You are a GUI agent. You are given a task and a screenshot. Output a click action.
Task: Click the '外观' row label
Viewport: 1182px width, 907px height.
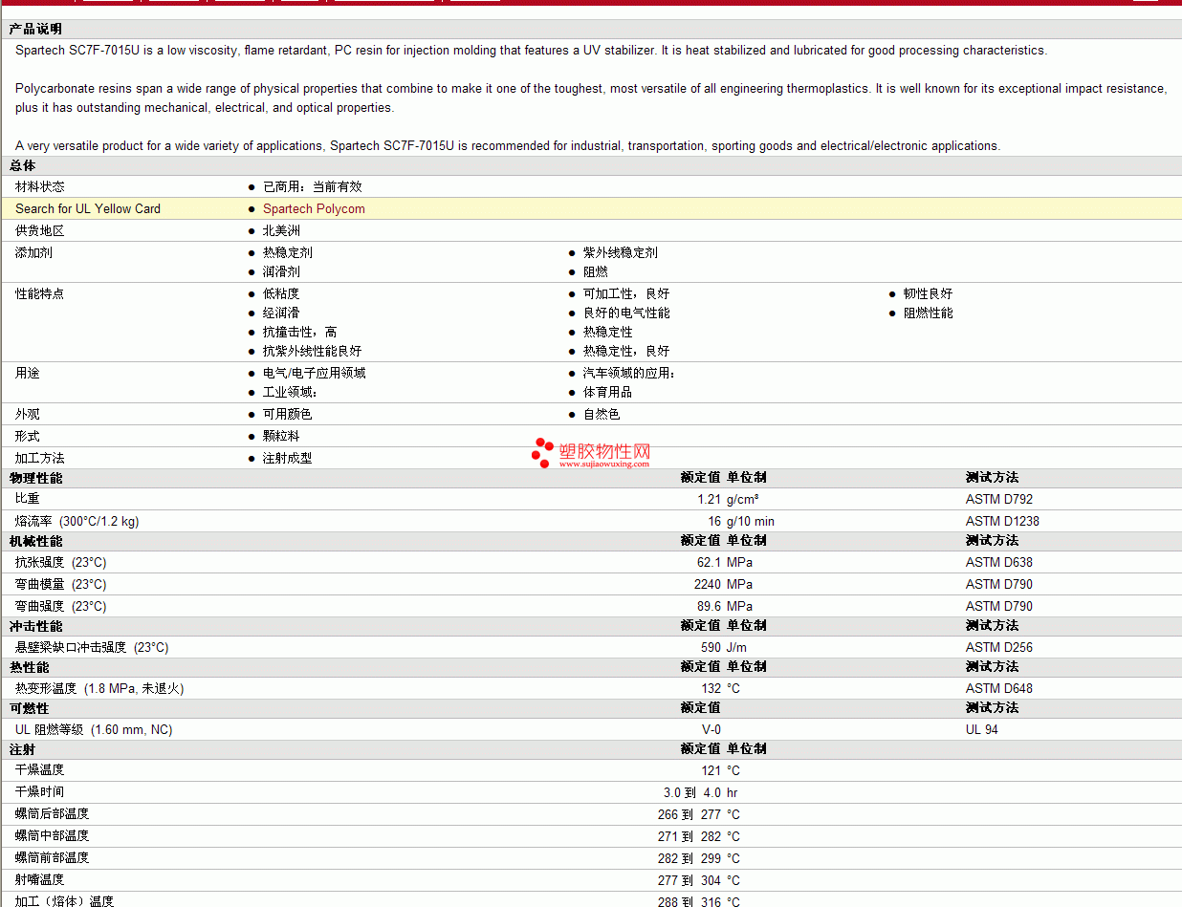[x=28, y=414]
